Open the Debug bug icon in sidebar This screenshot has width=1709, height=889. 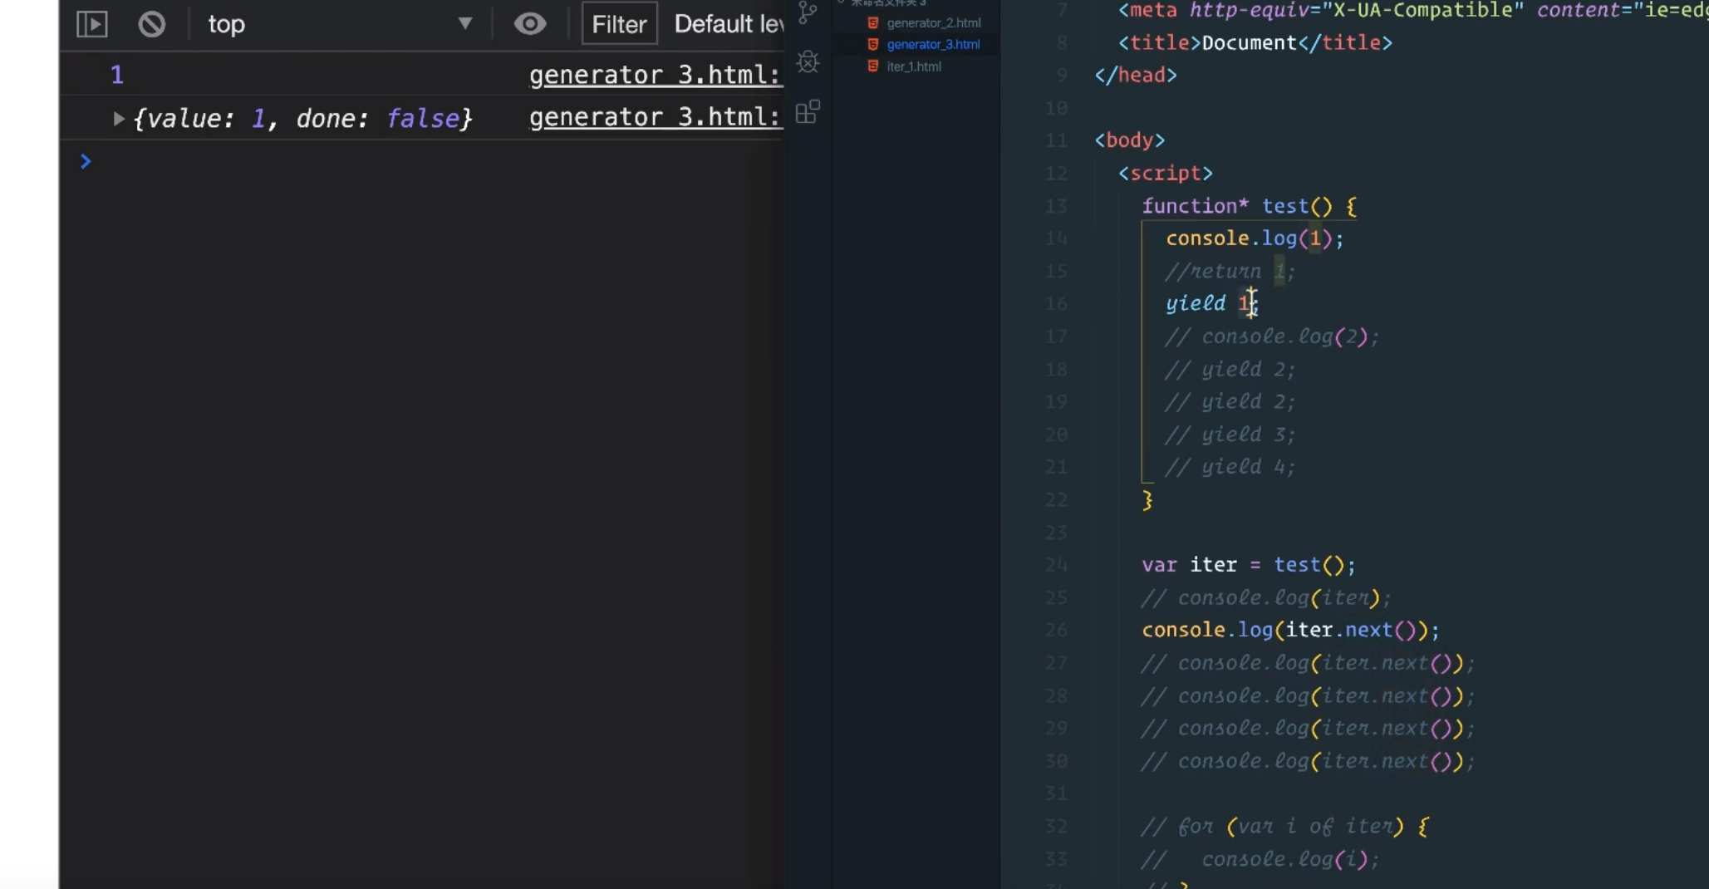(808, 61)
